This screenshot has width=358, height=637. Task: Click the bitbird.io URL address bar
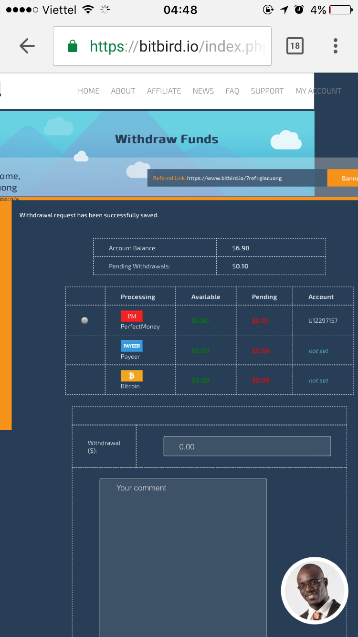(x=162, y=46)
